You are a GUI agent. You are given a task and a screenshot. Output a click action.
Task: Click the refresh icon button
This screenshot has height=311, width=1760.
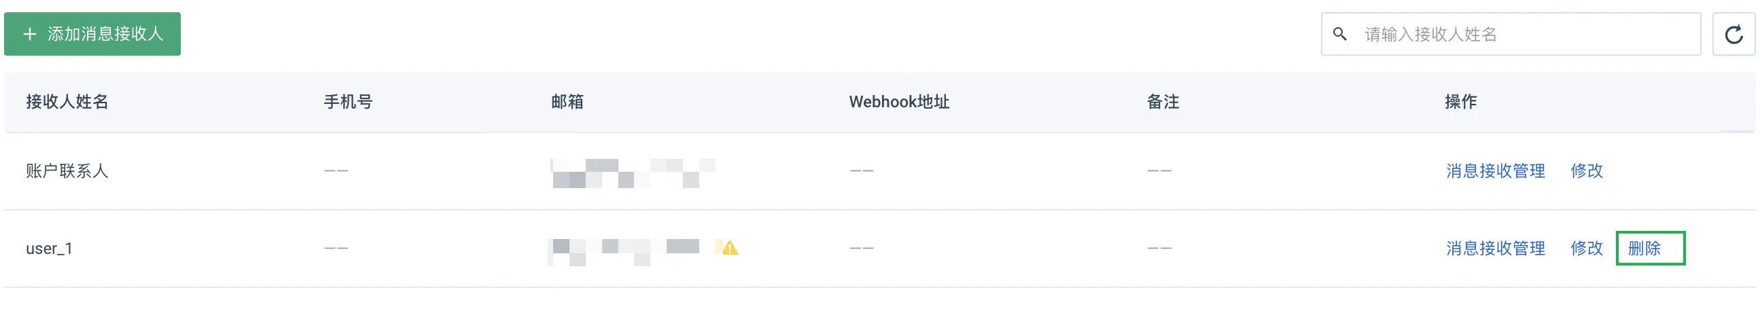click(x=1733, y=34)
